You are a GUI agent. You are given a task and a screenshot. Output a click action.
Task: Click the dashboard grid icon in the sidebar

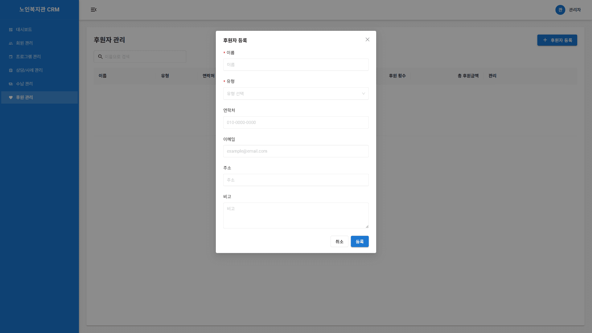tap(11, 30)
